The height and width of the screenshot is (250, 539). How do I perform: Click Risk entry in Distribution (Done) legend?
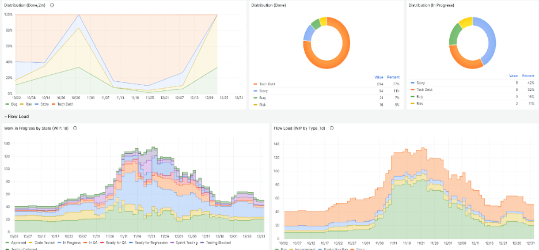coord(263,105)
